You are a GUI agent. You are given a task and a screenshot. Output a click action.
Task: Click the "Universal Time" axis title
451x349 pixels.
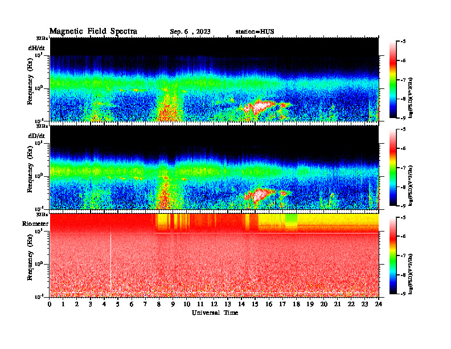coord(215,313)
